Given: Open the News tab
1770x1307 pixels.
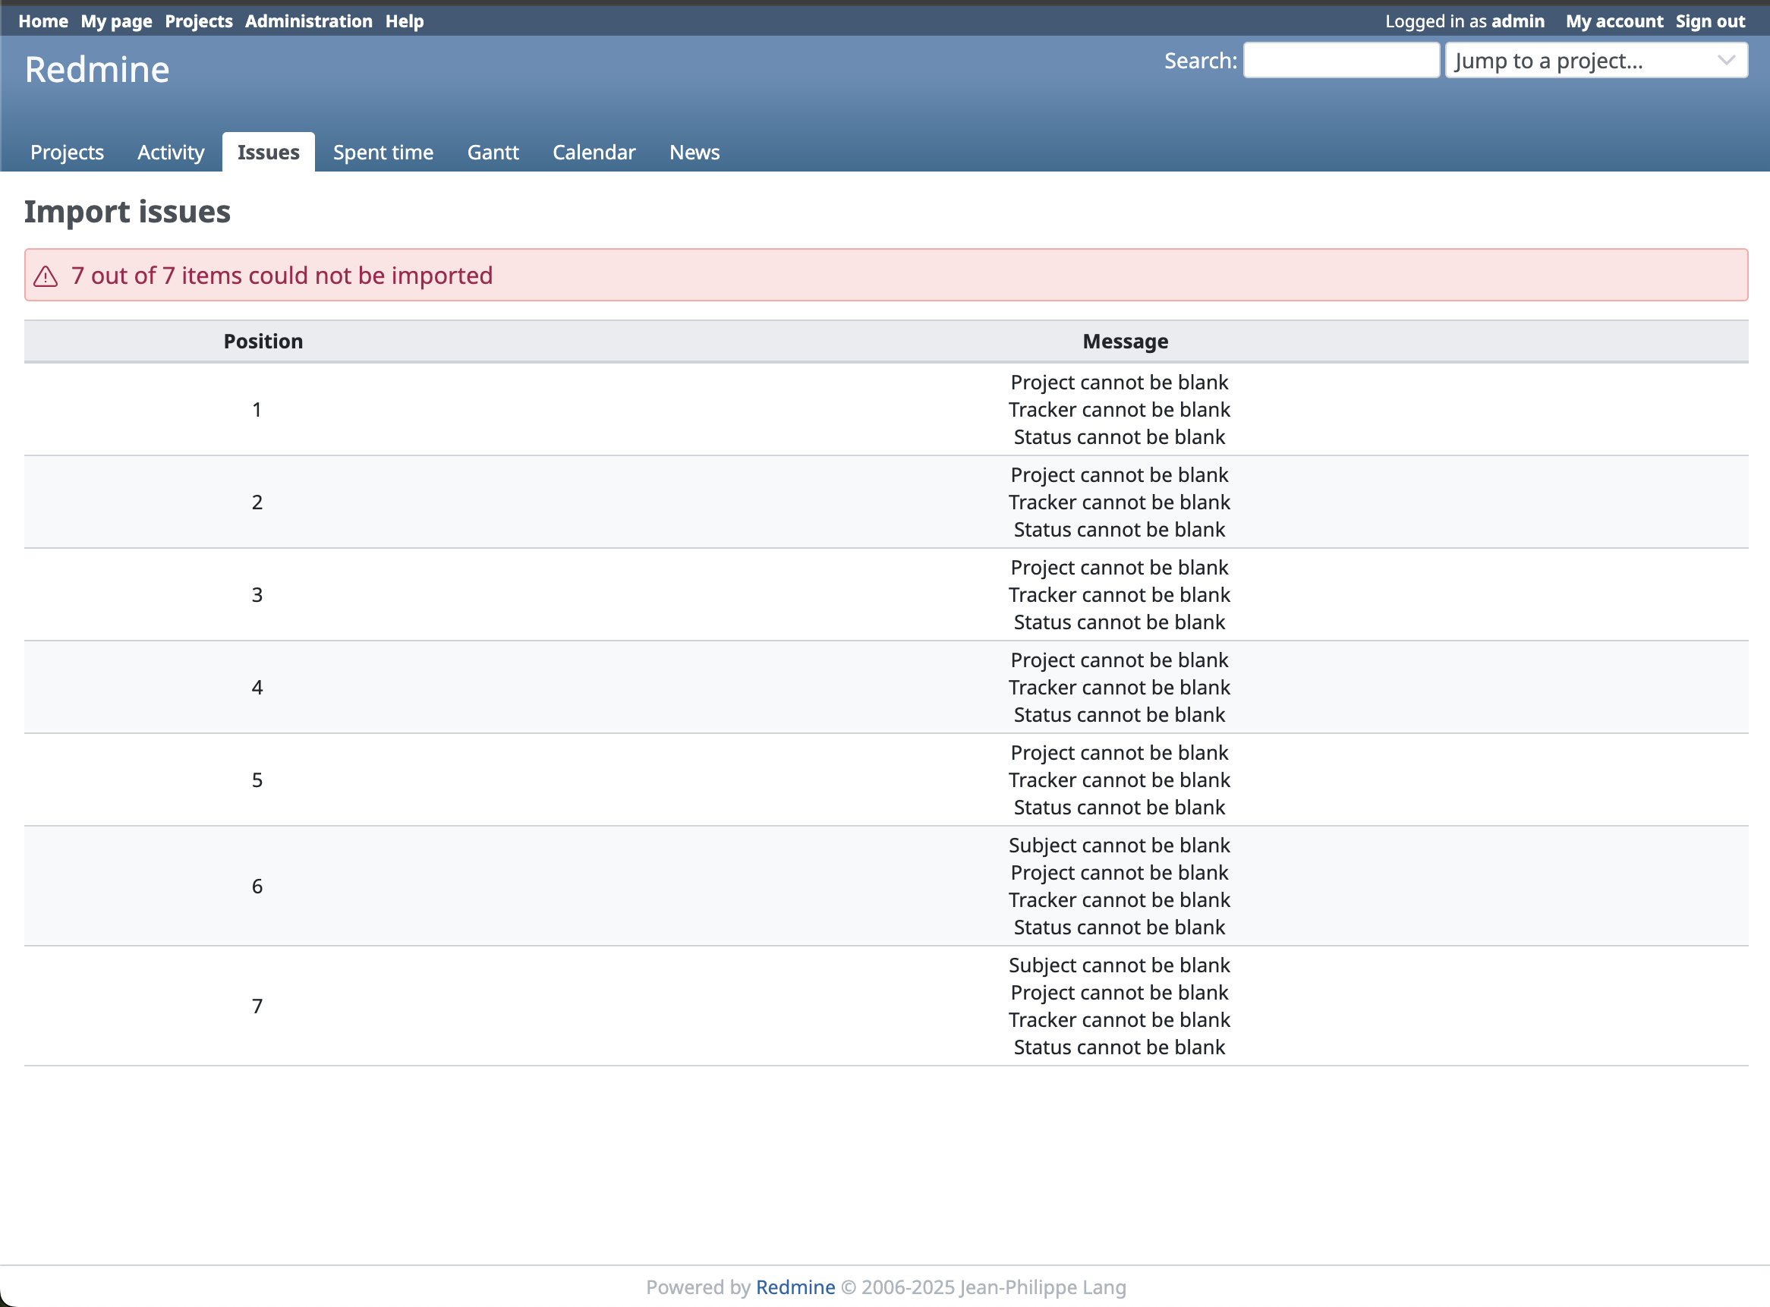Looking at the screenshot, I should coord(694,152).
